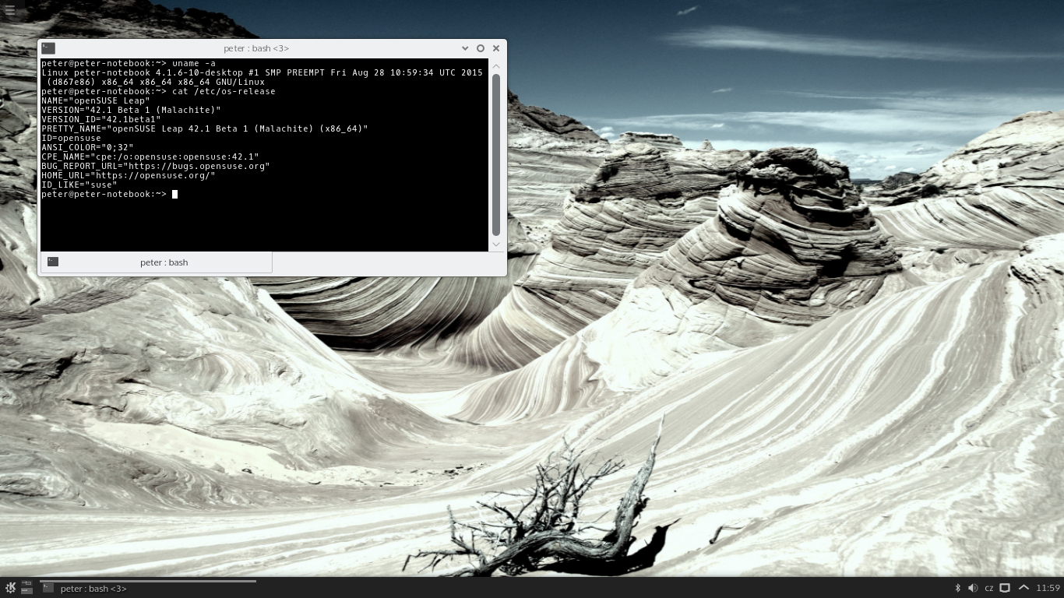
Task: Open the desktop toolbox menu in corner
Action: 10,10
